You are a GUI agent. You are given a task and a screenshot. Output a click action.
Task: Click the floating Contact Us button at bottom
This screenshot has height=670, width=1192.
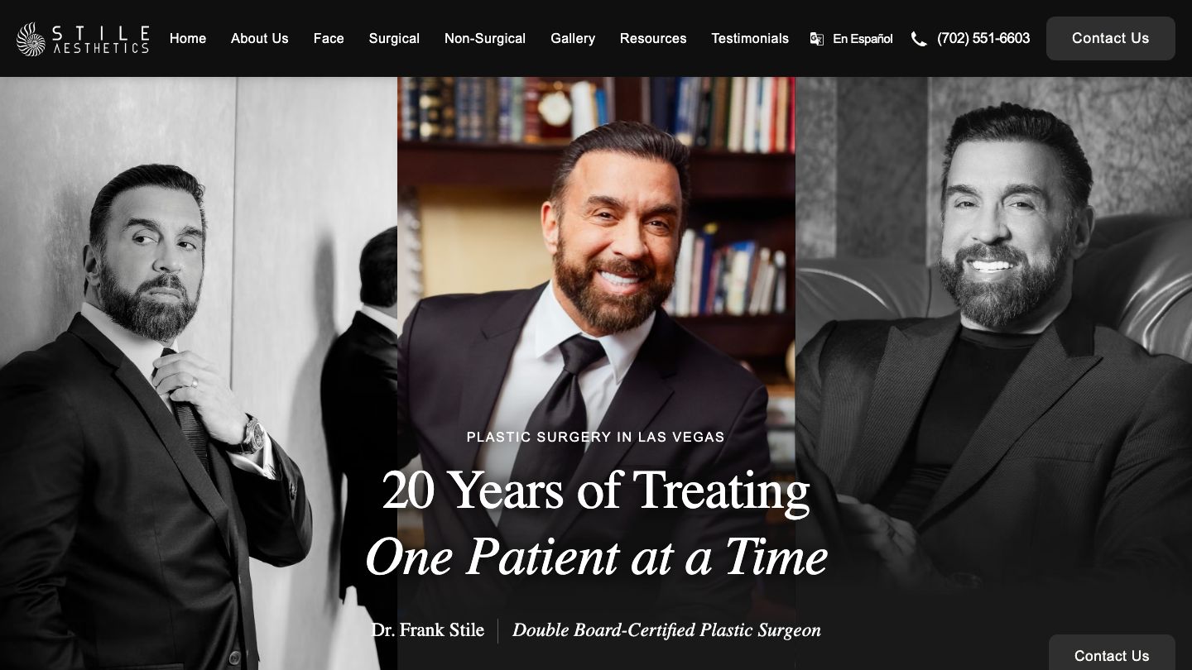pos(1112,653)
